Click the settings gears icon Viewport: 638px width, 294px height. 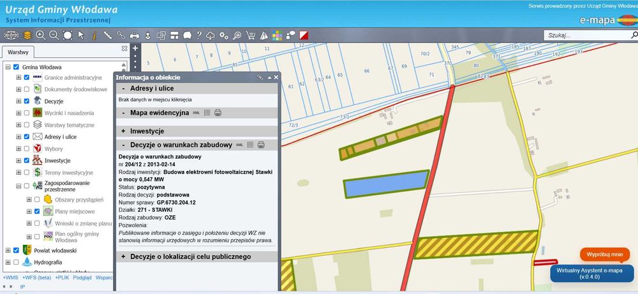click(x=224, y=35)
